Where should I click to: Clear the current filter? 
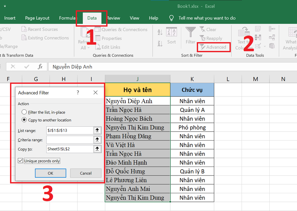[208, 30]
